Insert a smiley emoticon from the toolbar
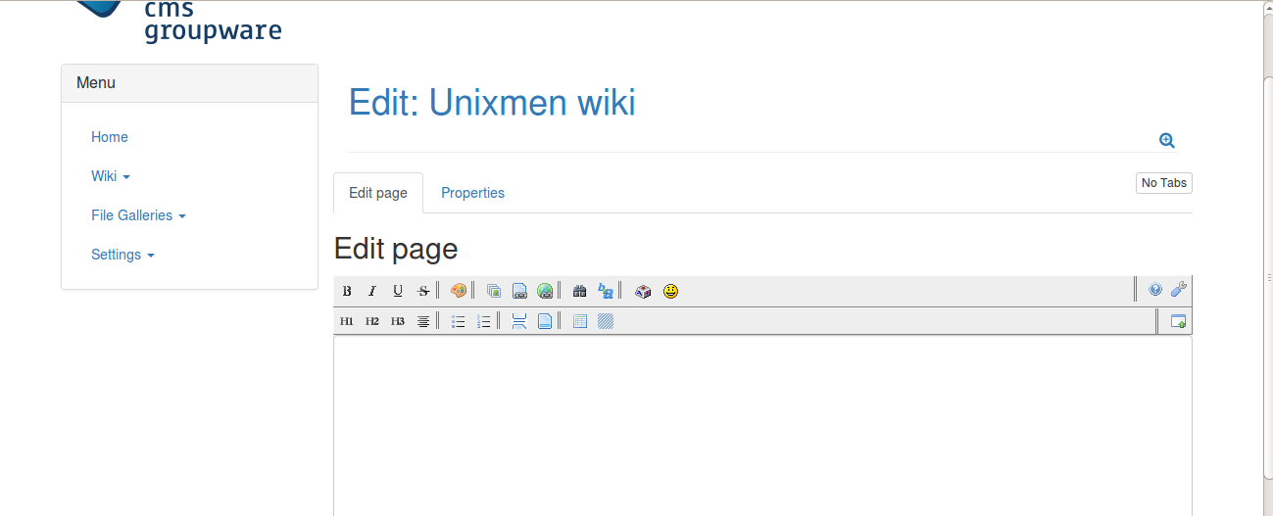This screenshot has width=1273, height=516. pyautogui.click(x=670, y=291)
